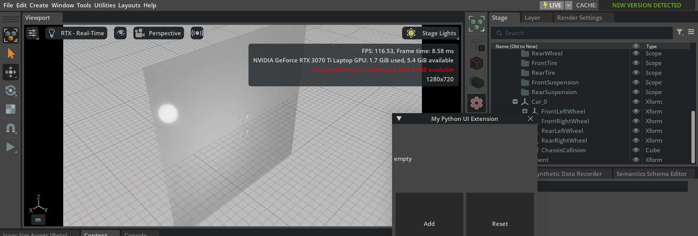This screenshot has height=236, width=698.
Task: Open the Stage filter funnel icon
Action: tap(679, 33)
